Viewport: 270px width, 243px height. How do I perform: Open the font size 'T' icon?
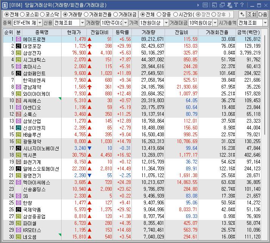pos(236,5)
